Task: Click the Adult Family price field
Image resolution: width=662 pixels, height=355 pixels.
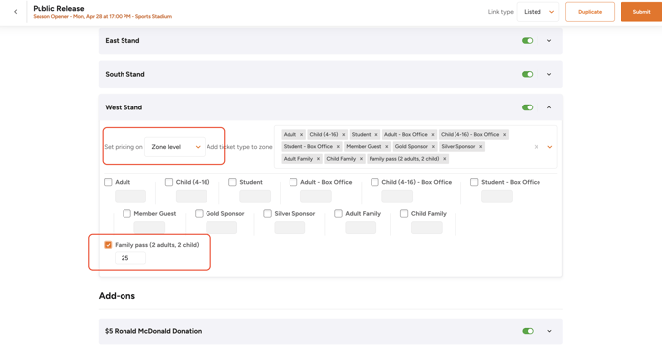Action: 361,228
